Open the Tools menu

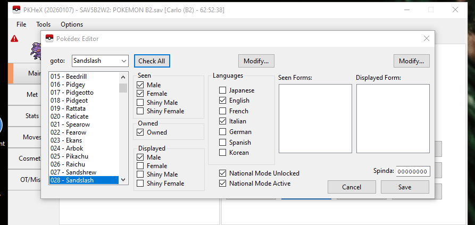click(44, 24)
